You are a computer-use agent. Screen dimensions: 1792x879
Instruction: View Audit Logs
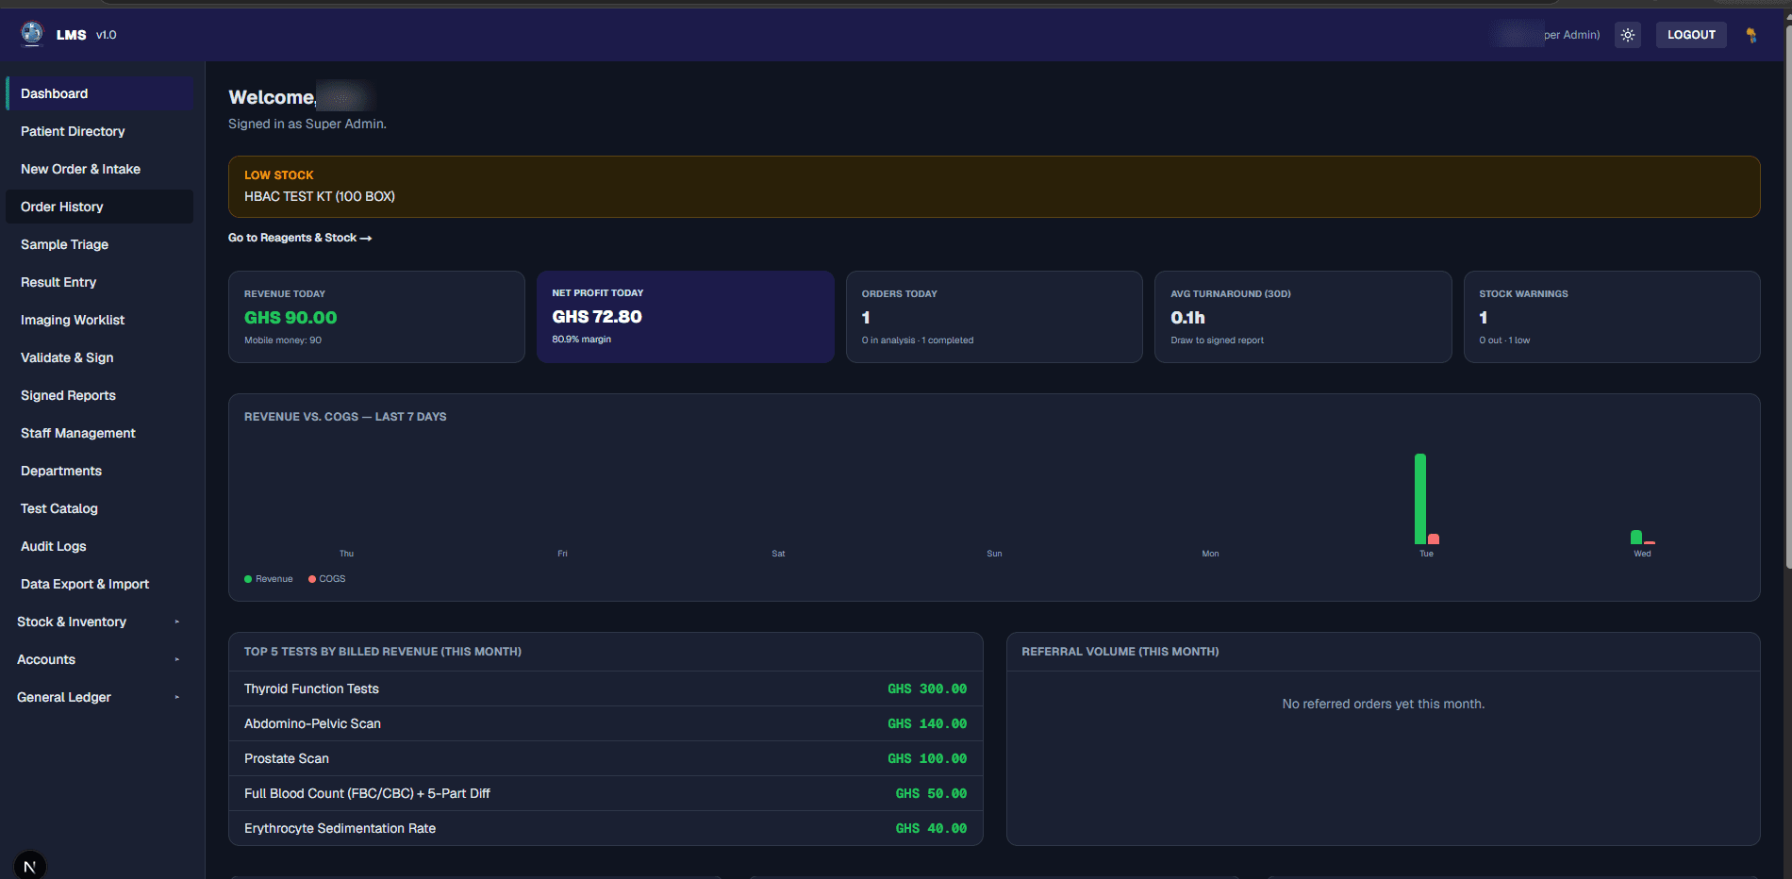(100, 546)
